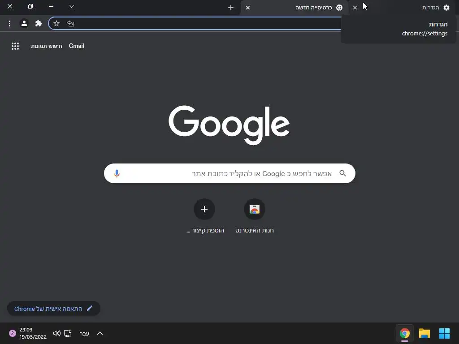Switch input language עבר indicator
Image resolution: width=459 pixels, height=344 pixels.
(x=84, y=333)
